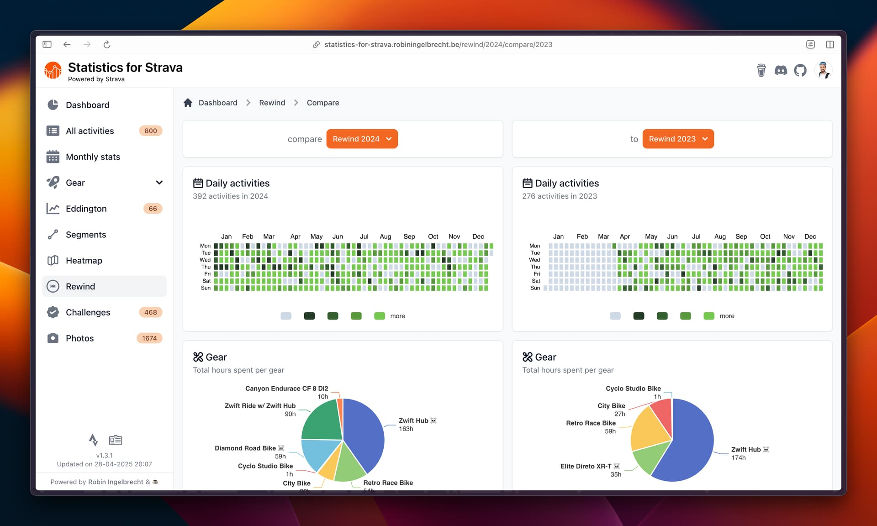Click the coffee cup donate icon
The height and width of the screenshot is (526, 877).
coord(761,70)
